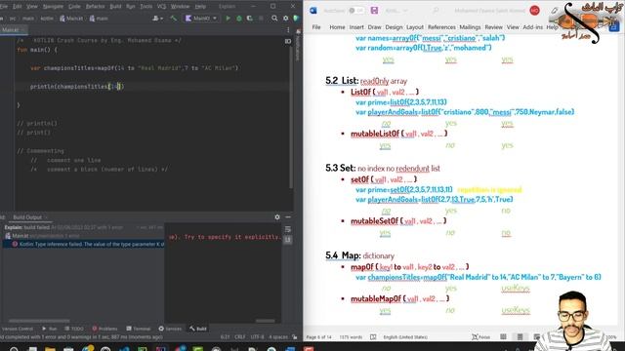This screenshot has width=625, height=351.
Task: Open the File tab in Word
Action: click(316, 27)
